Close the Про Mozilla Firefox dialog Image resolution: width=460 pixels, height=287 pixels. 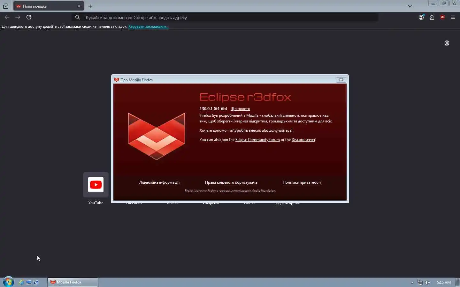[341, 80]
